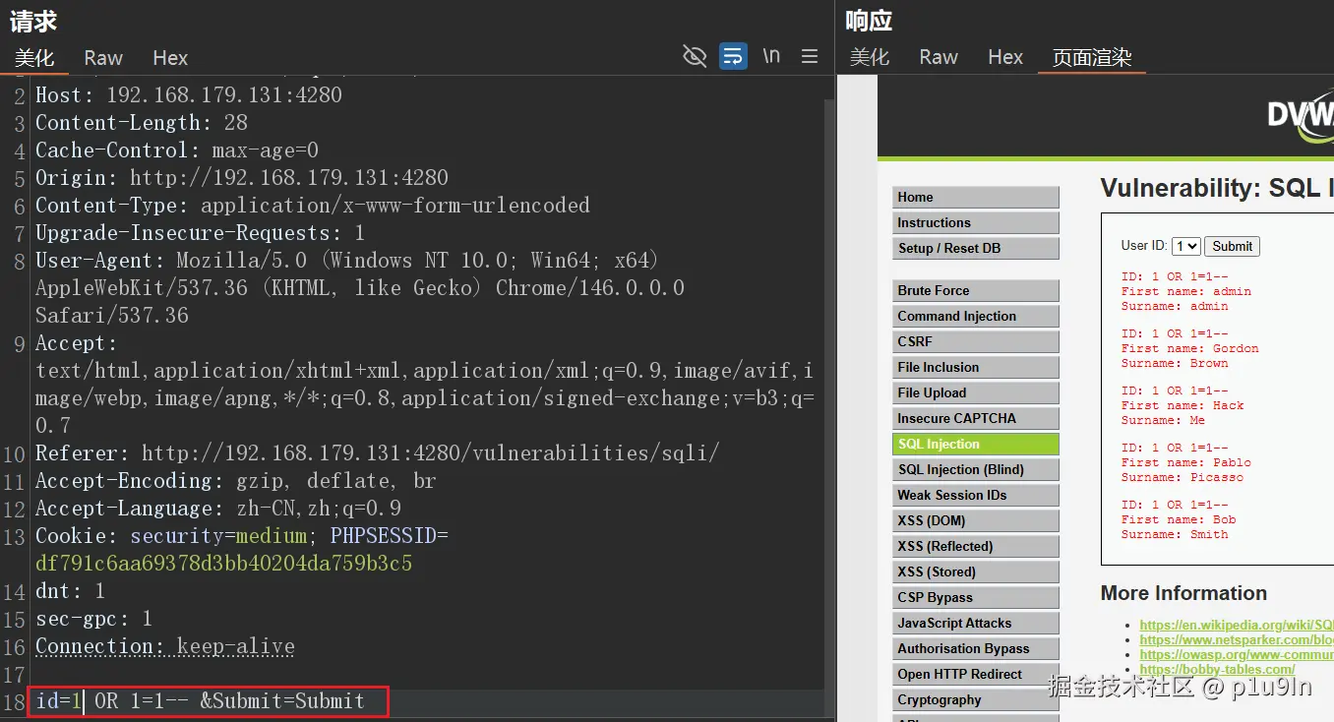Open the Command Injection page
Viewport: 1334px width, 722px height.
[976, 316]
